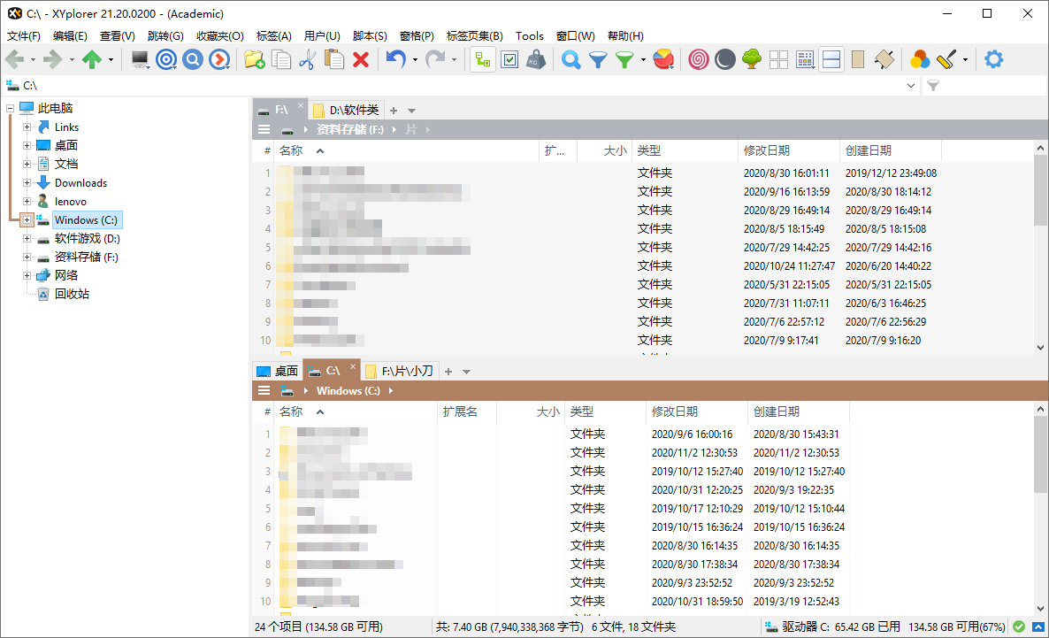Toggle checkbox selection mode

[x=509, y=59]
